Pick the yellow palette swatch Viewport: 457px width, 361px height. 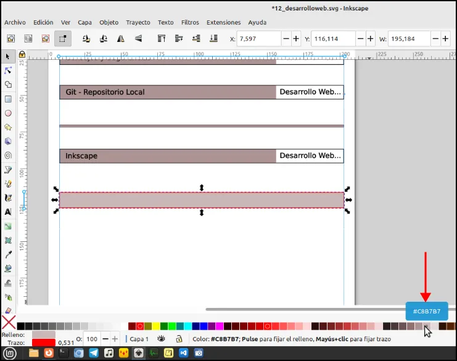[156, 326]
